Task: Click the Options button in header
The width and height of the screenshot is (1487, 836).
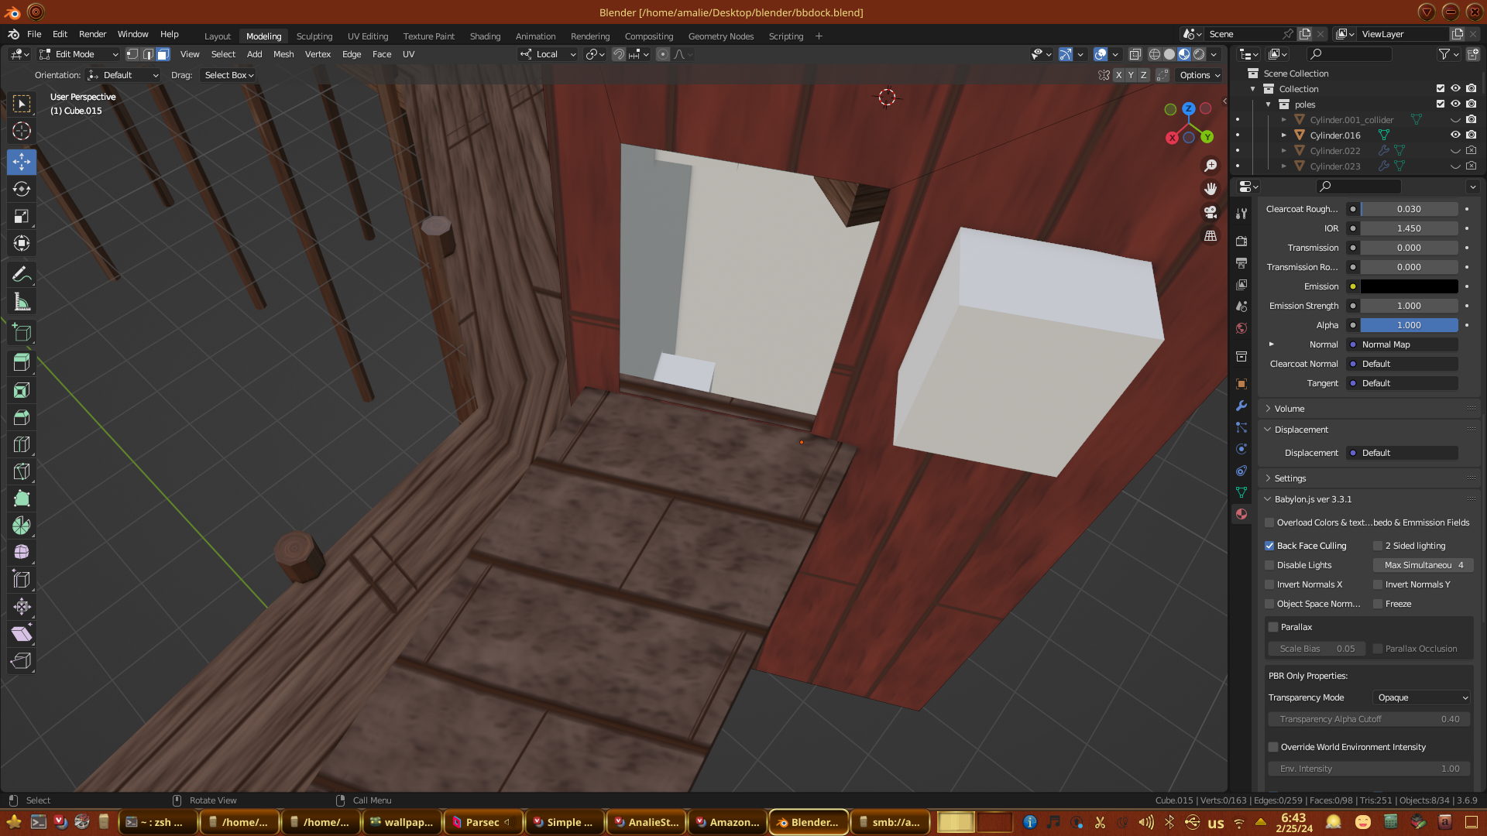Action: (1199, 75)
